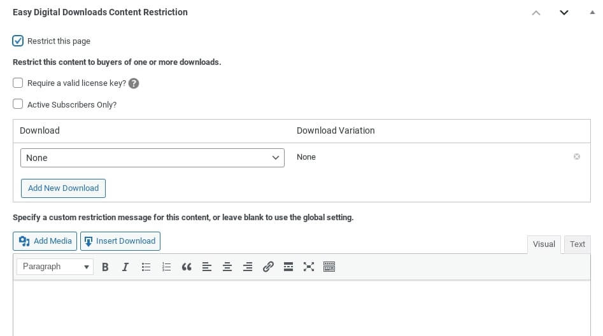This screenshot has width=603, height=336.
Task: Click Add New Download button
Action: click(x=63, y=188)
